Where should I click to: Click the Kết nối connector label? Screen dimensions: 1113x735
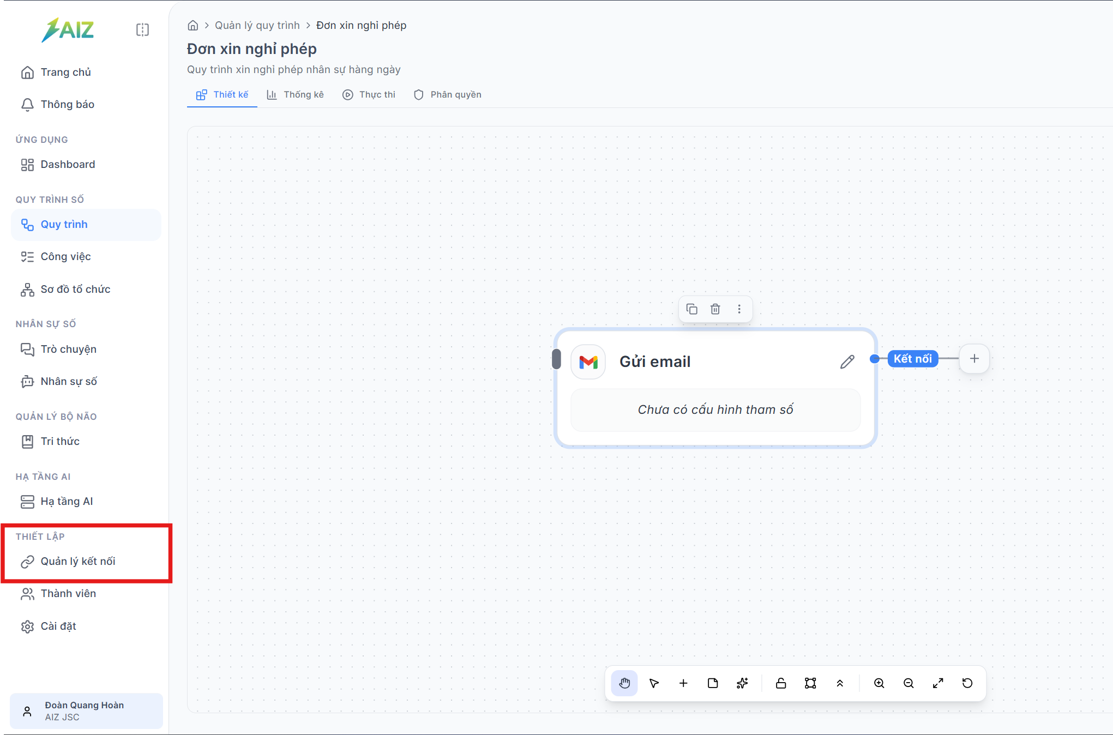(x=912, y=359)
